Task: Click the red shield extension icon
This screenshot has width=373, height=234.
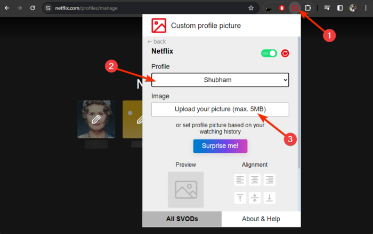Action: tap(282, 8)
